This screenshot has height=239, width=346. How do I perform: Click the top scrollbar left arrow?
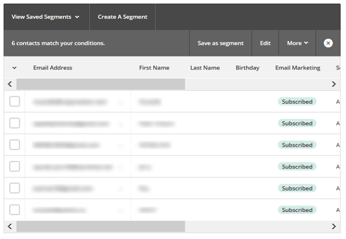(x=10, y=84)
